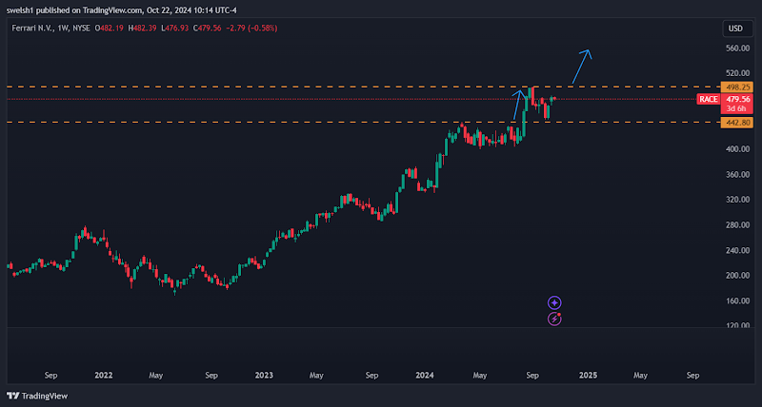Click the 3d 6h countdown label

coord(736,108)
